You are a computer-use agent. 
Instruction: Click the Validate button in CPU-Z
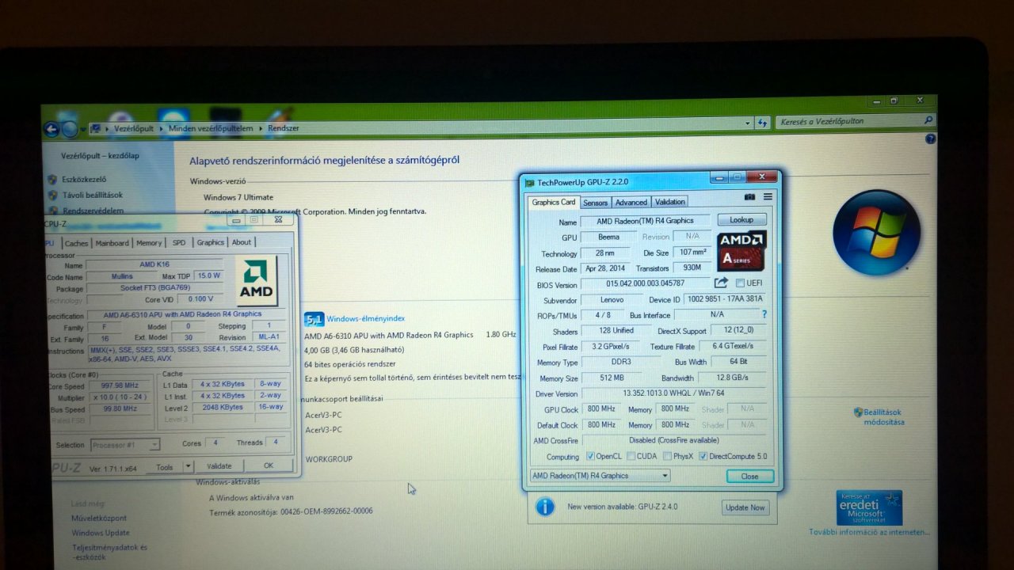[x=219, y=466]
